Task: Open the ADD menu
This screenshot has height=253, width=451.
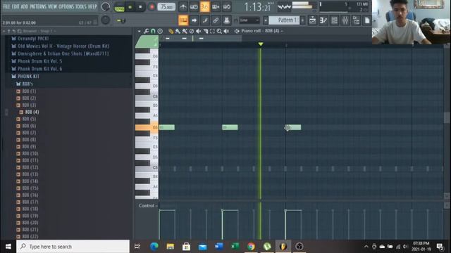Action: 25,6
